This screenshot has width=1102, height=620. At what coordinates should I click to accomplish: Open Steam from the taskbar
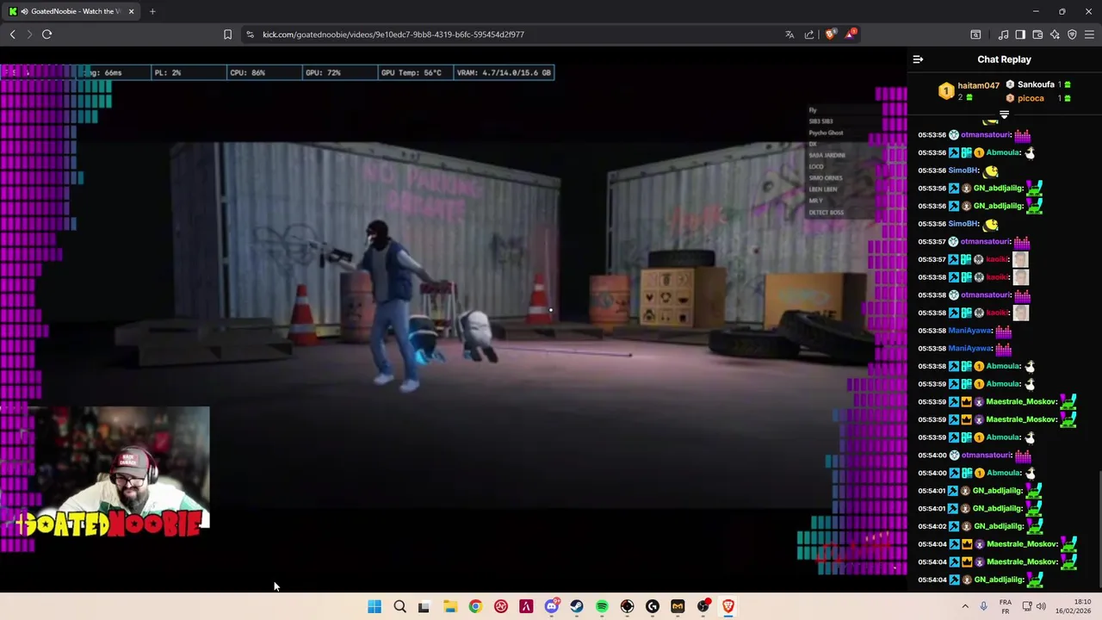pos(577,607)
